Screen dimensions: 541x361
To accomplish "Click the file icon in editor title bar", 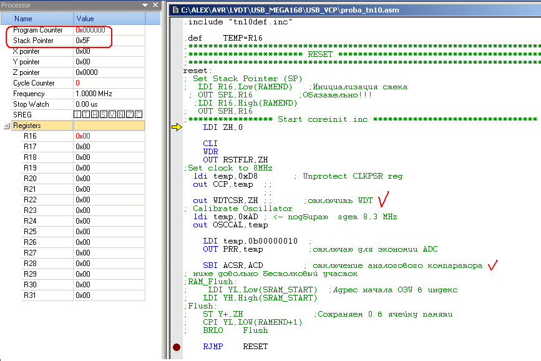I will coord(175,9).
